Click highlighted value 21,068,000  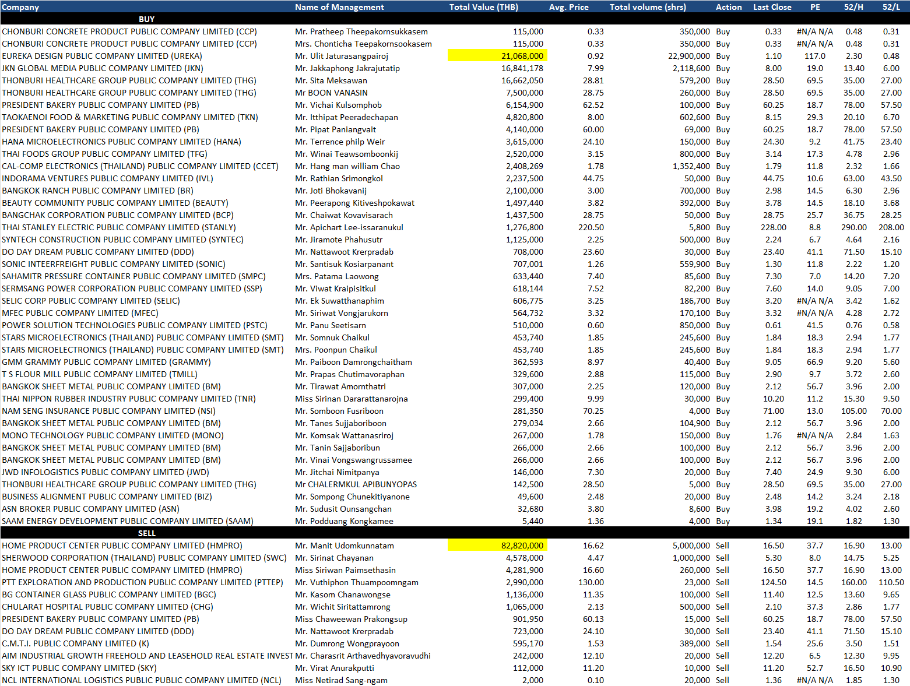497,56
